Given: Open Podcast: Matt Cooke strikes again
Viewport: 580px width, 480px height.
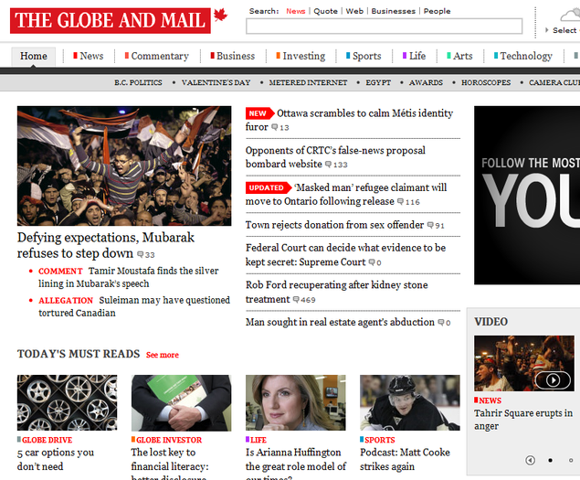Looking at the screenshot, I should (x=405, y=459).
